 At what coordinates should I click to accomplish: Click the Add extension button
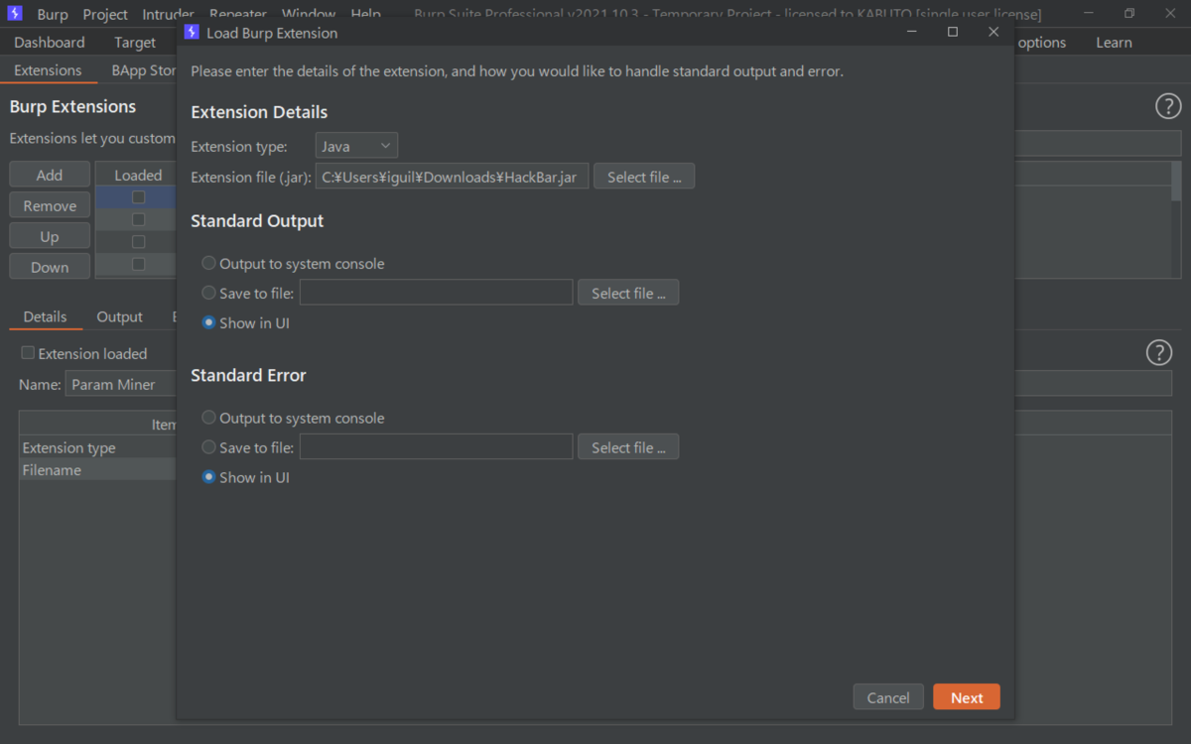tap(50, 175)
